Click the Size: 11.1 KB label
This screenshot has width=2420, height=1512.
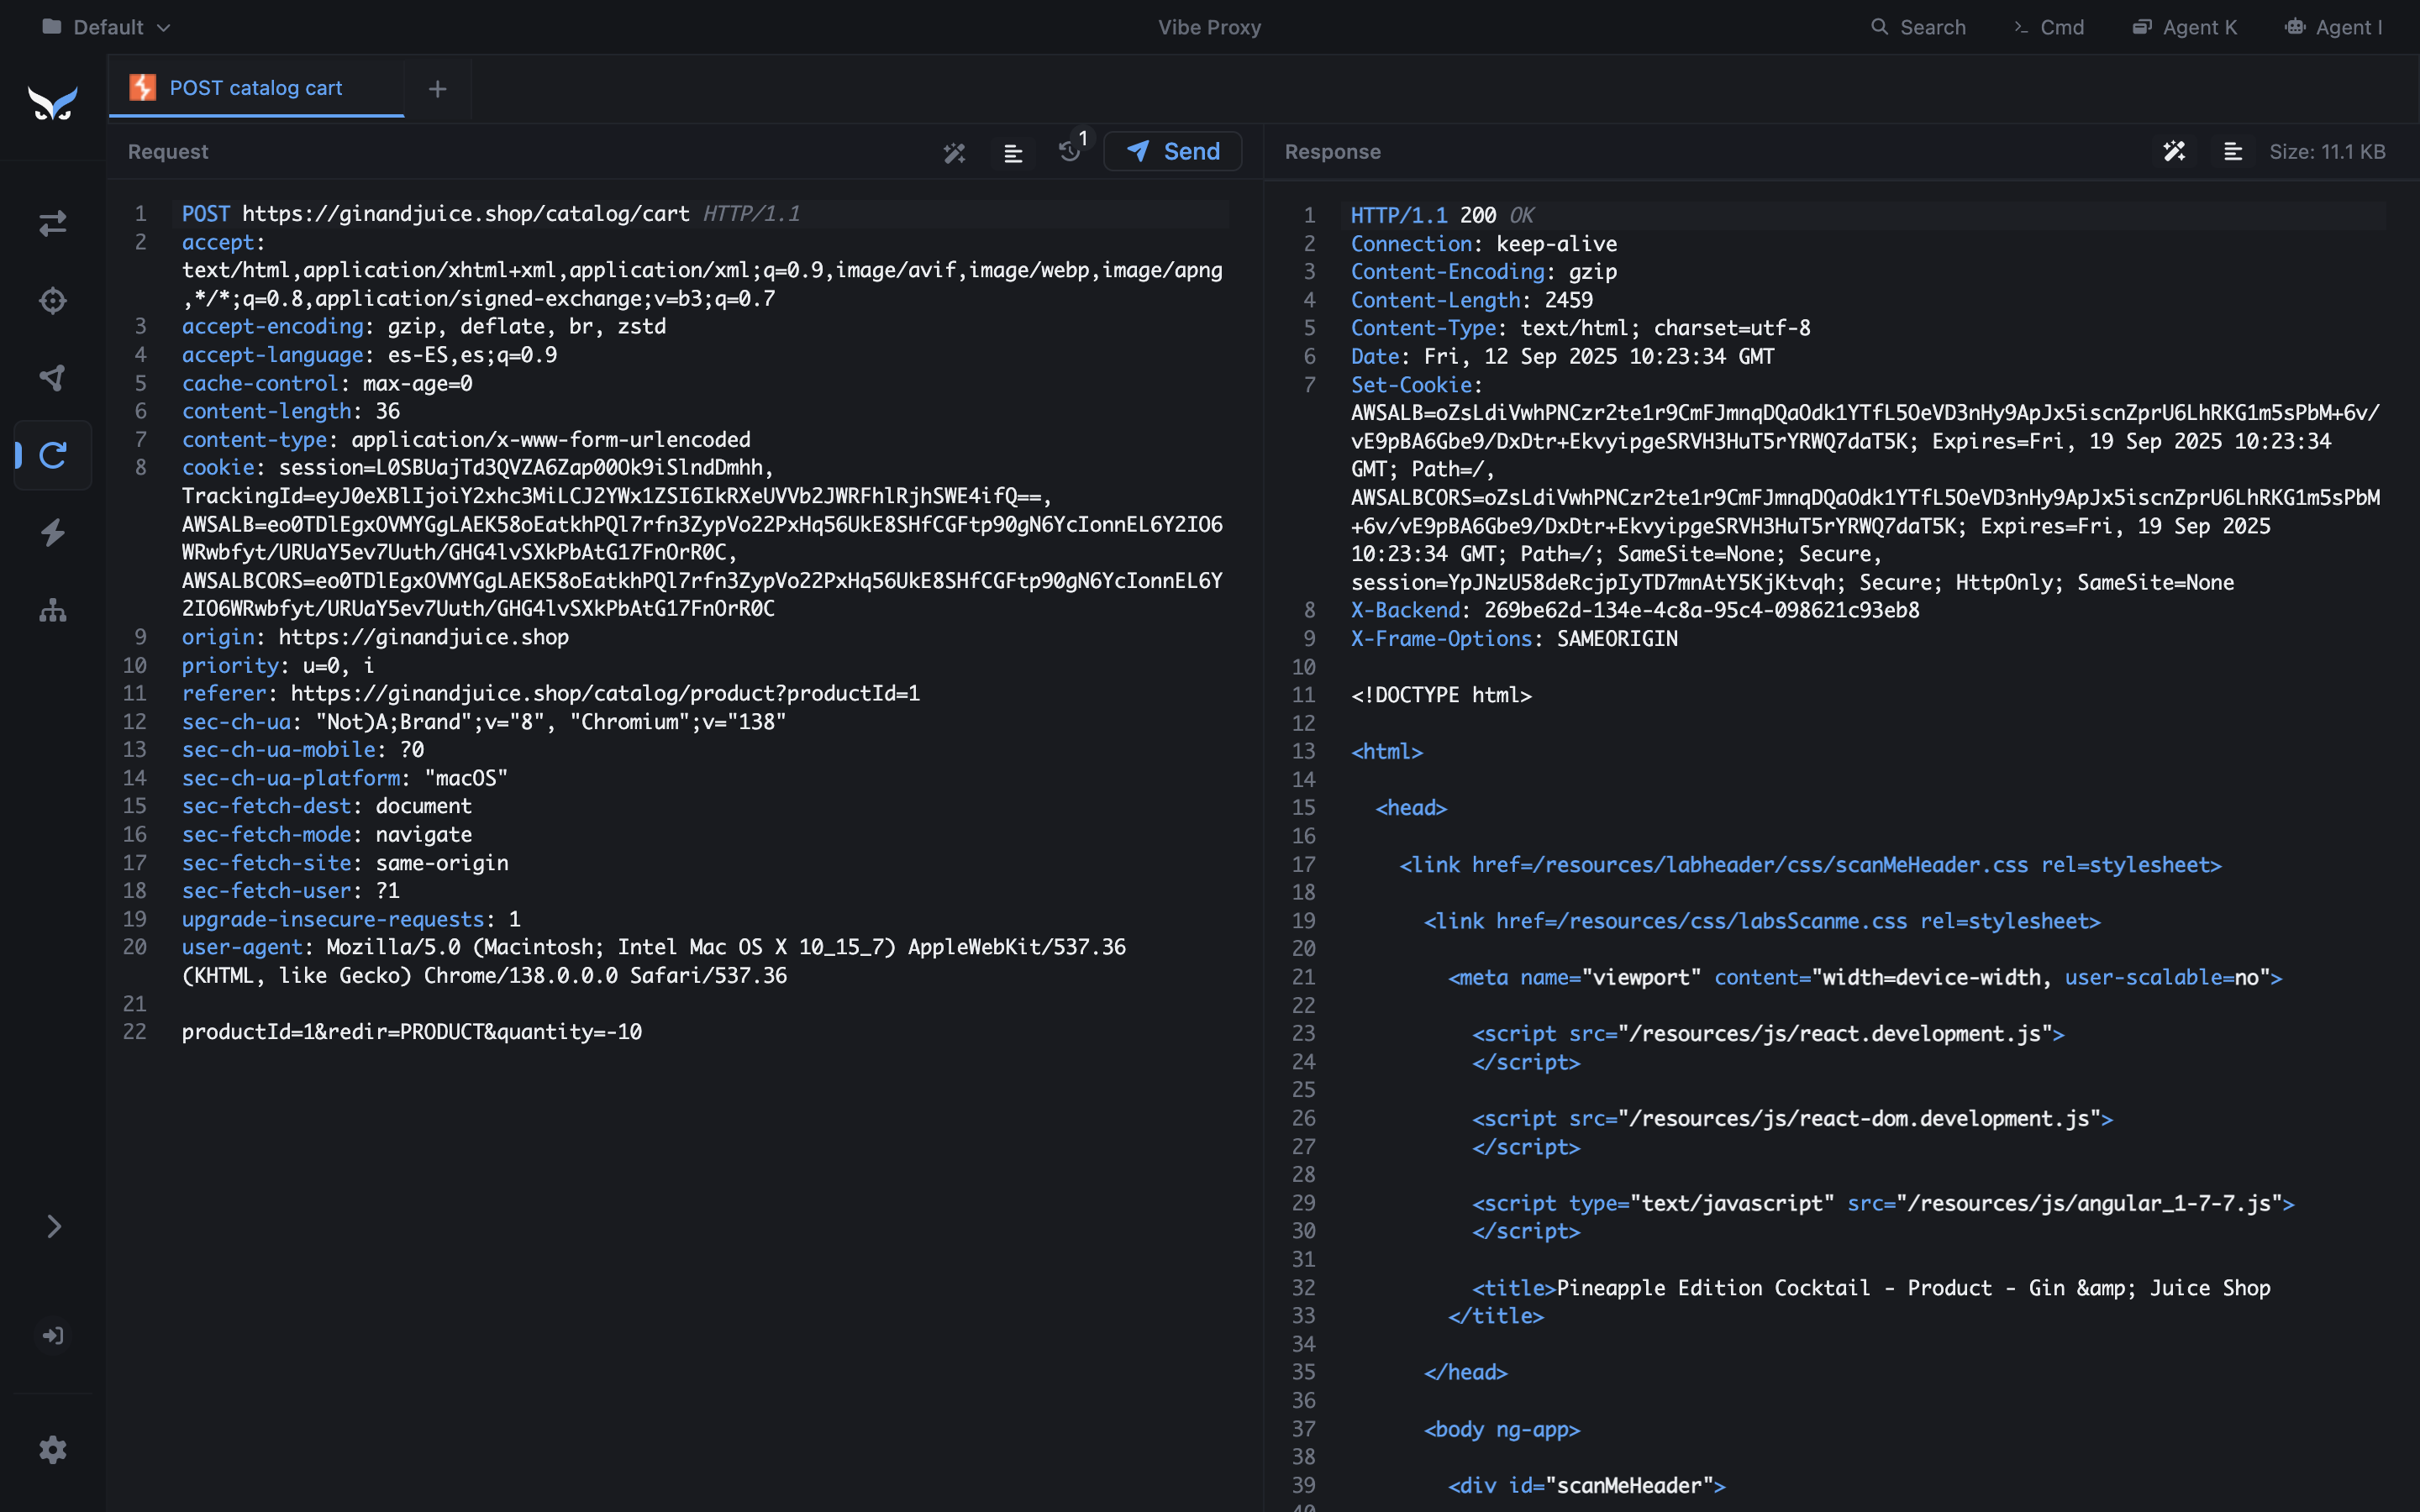pos(2327,152)
